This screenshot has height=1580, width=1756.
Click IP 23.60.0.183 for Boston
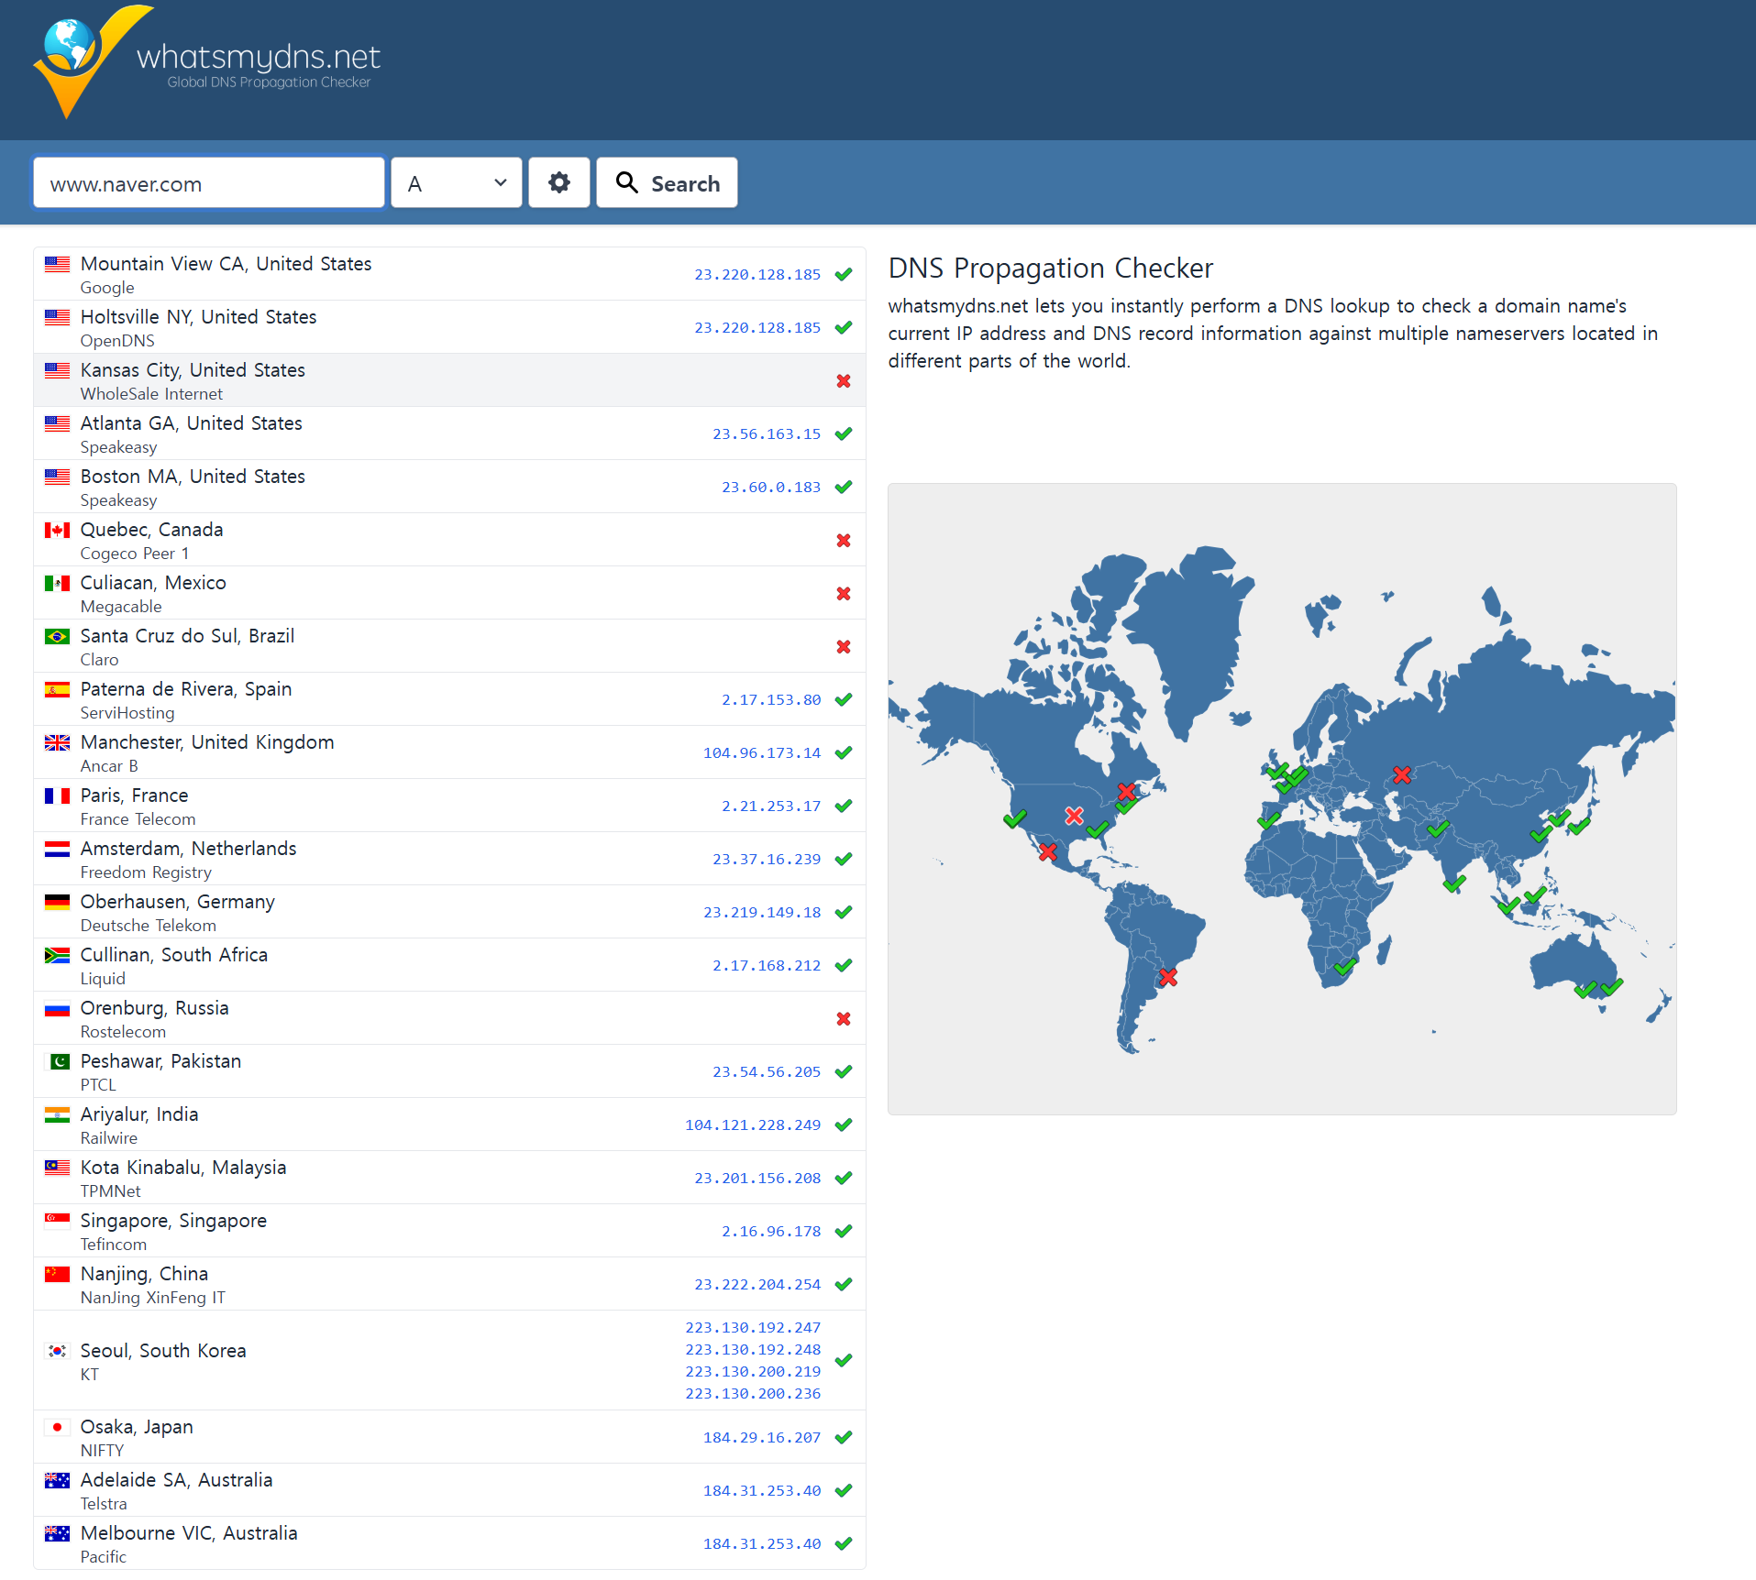(x=771, y=487)
